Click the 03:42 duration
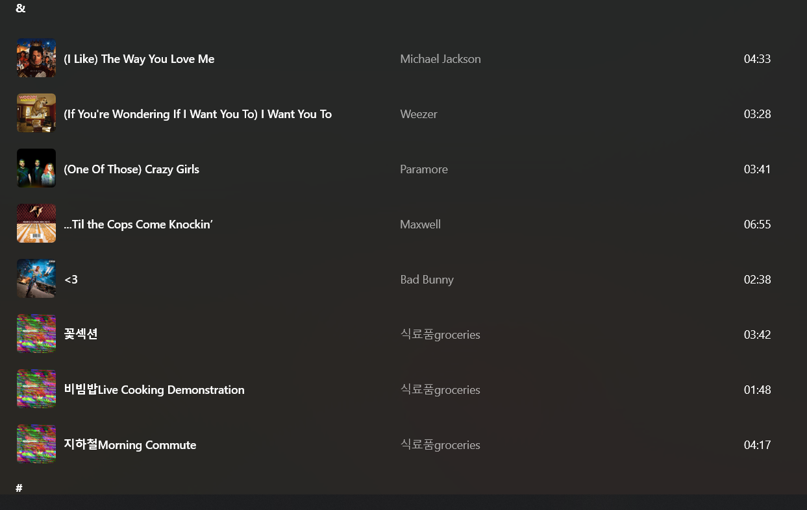807x510 pixels. click(757, 335)
